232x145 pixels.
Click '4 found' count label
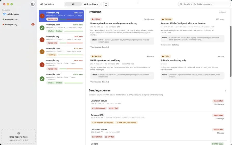222,12
